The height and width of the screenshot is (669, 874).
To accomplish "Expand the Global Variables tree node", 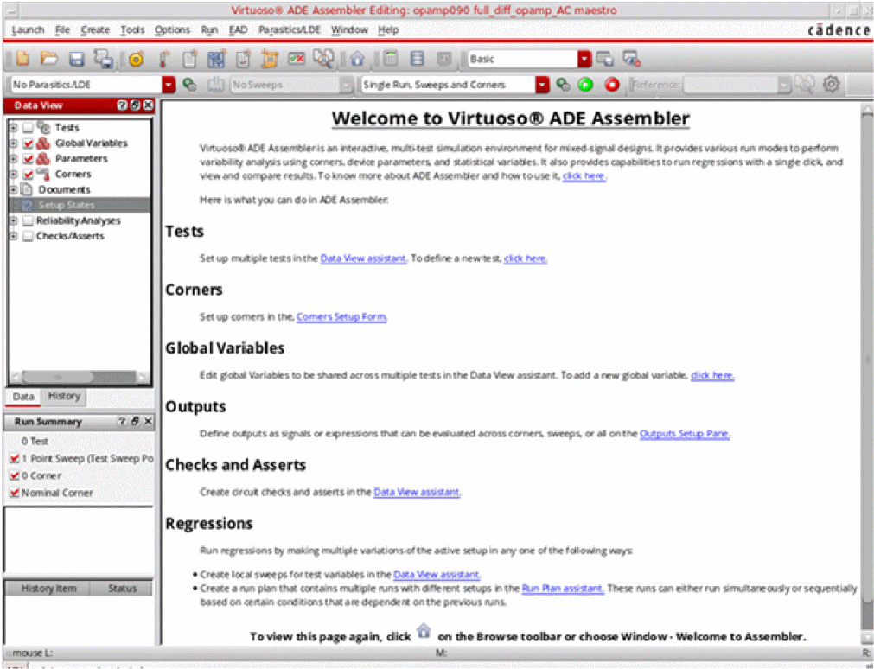I will 13,143.
